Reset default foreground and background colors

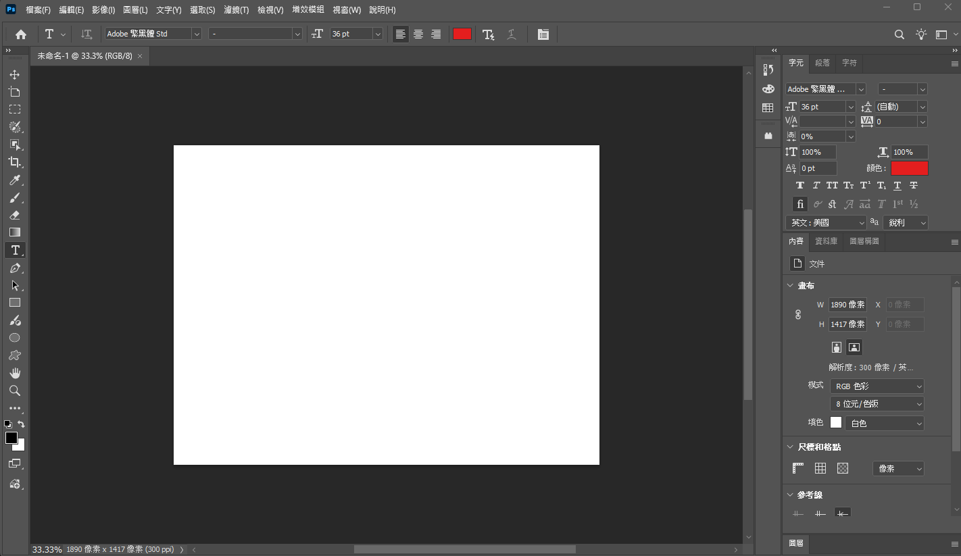[x=7, y=424]
